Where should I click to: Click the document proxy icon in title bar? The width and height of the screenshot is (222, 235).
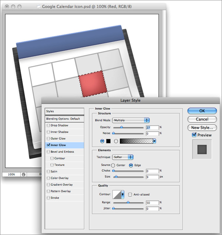[39, 7]
